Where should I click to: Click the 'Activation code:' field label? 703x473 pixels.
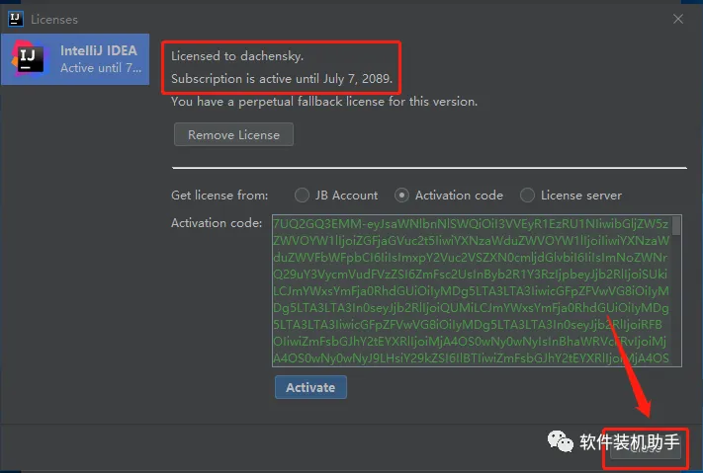point(217,223)
